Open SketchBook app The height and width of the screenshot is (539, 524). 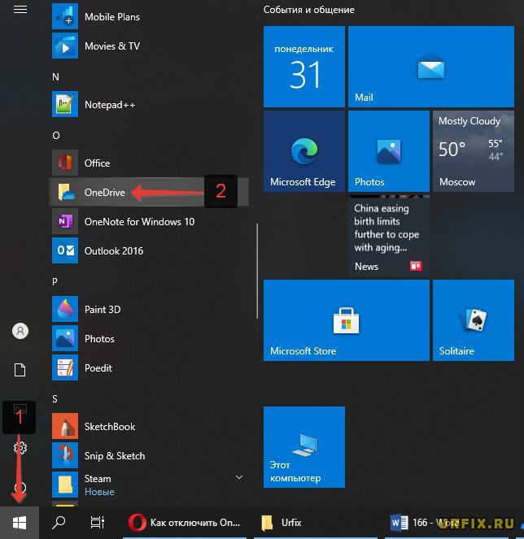click(x=149, y=426)
